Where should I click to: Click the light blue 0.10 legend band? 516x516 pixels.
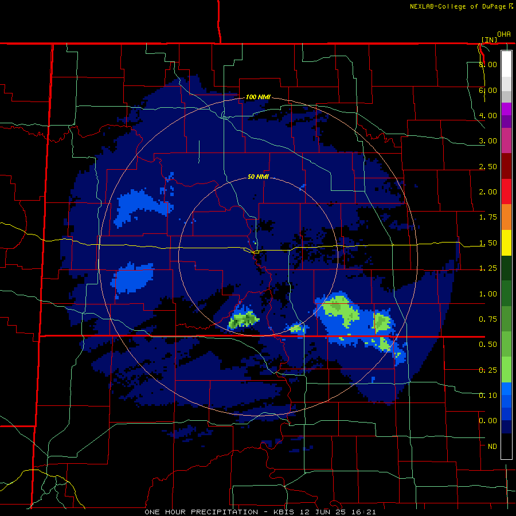coord(506,389)
